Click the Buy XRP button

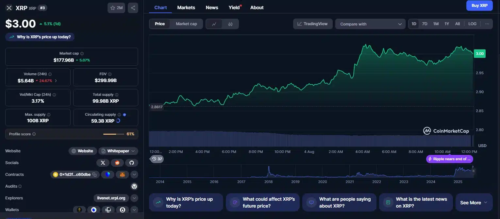[479, 6]
